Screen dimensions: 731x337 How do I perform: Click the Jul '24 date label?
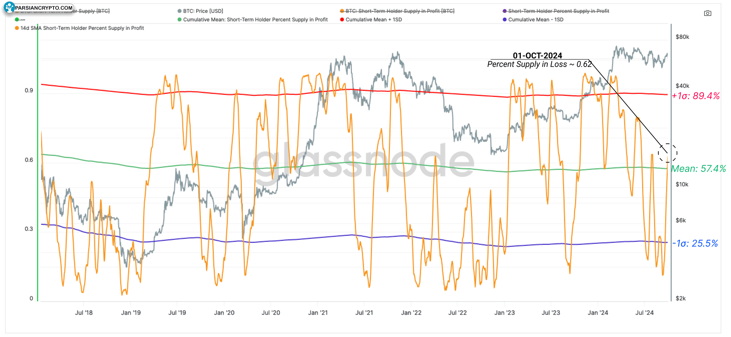644,312
